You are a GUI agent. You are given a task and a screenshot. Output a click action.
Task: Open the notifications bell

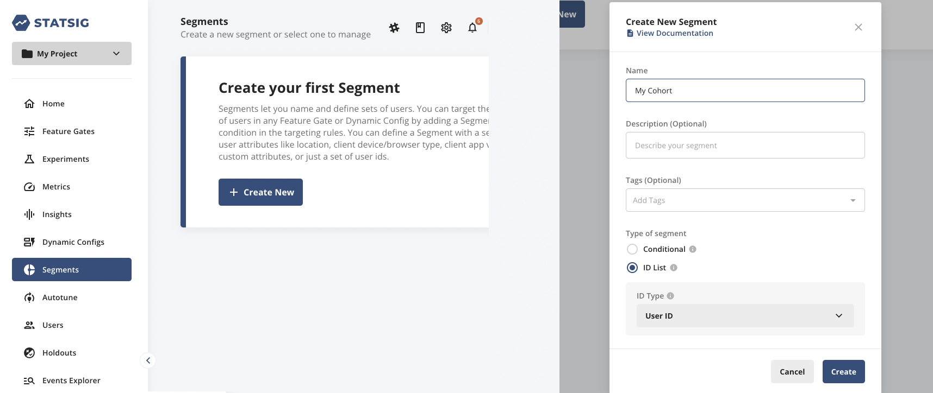point(472,28)
